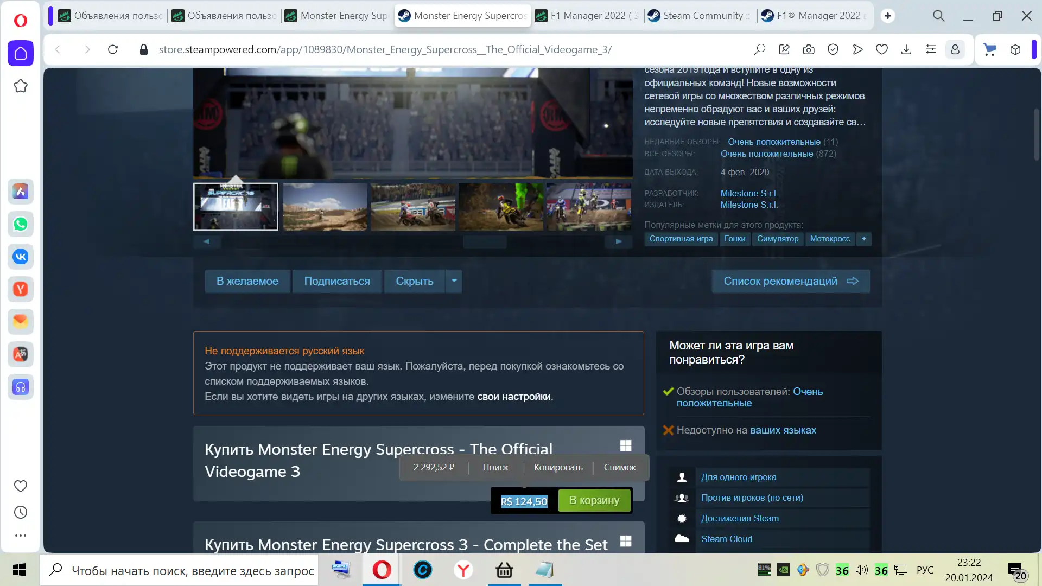The width and height of the screenshot is (1042, 586).
Task: Open the ваших языках link
Action: tap(783, 430)
